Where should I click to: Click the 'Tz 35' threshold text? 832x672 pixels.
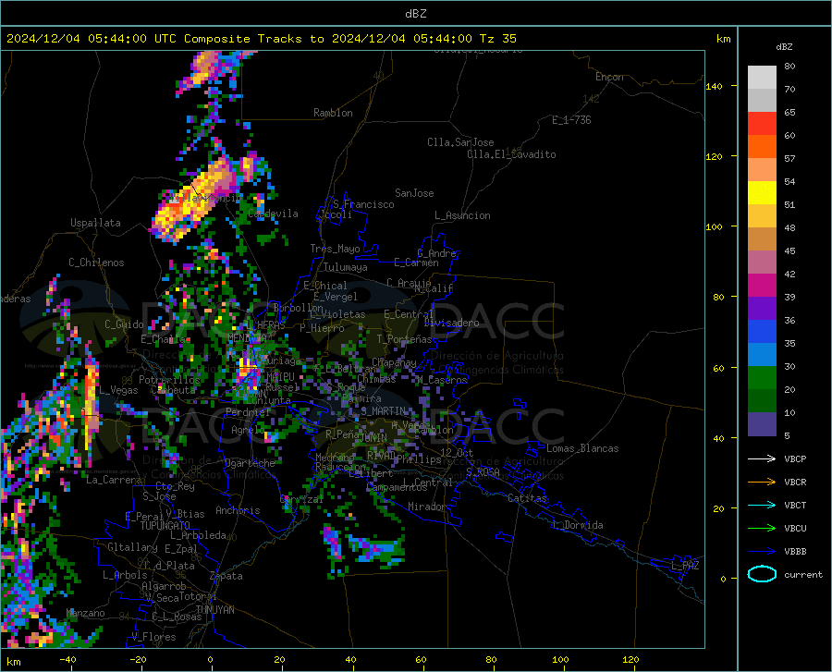[x=497, y=39]
